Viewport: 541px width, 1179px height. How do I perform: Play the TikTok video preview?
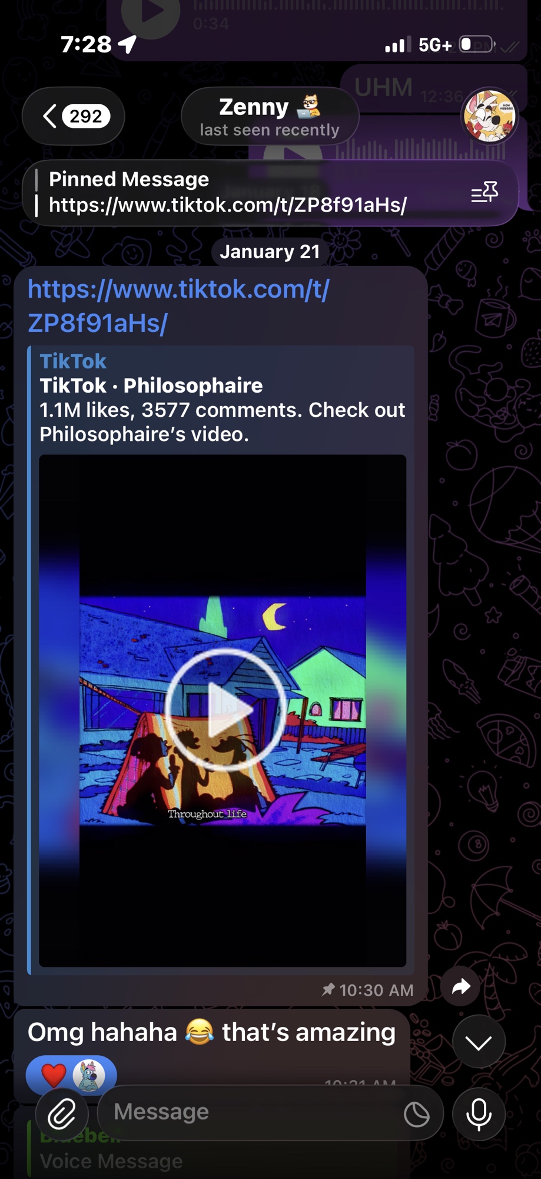225,710
